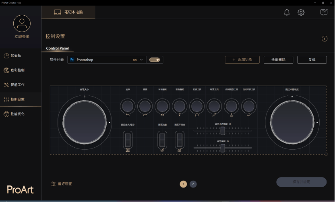Click the lasso tool (套索工具) knob
Viewport: 335px width, 202px height.
(x=197, y=106)
